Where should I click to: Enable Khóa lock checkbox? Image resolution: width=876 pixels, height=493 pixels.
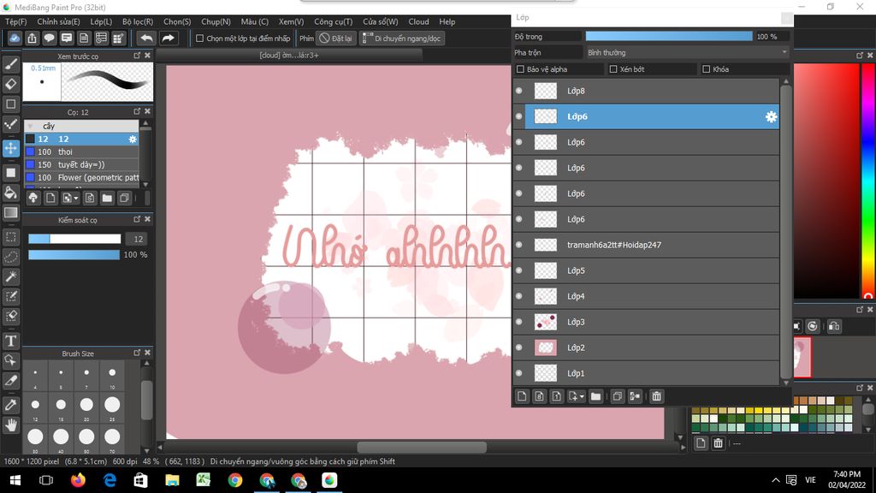tap(706, 69)
